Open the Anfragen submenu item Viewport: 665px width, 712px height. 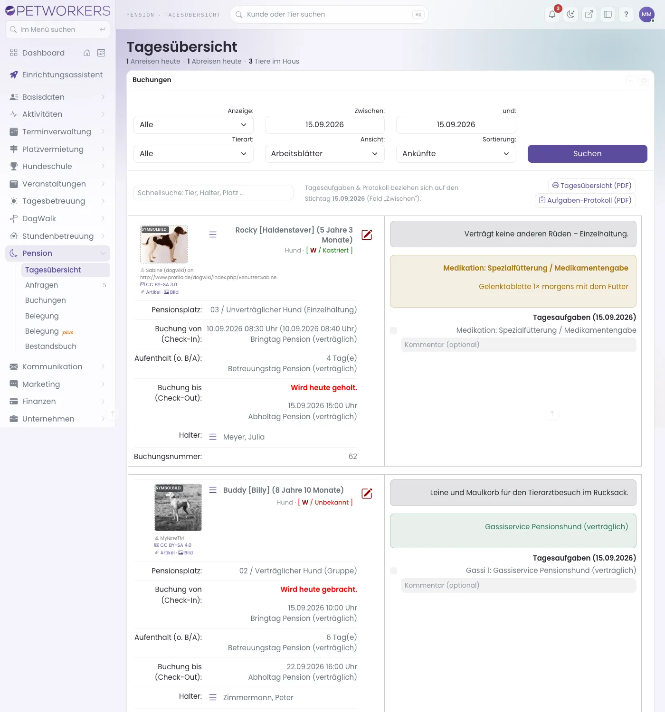tap(66, 285)
